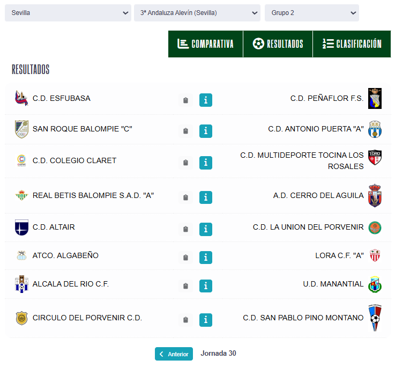The height and width of the screenshot is (367, 395).
Task: Open the Clasificación tab
Action: click(352, 44)
